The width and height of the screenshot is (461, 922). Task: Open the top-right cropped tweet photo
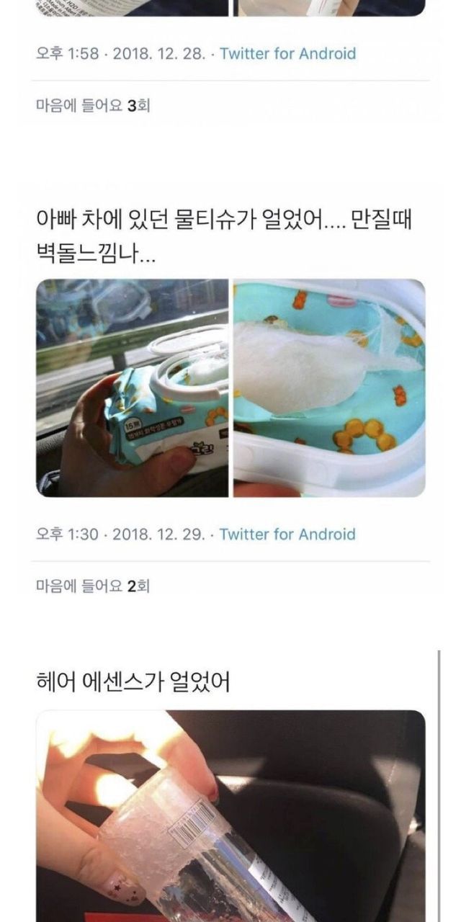329,8
